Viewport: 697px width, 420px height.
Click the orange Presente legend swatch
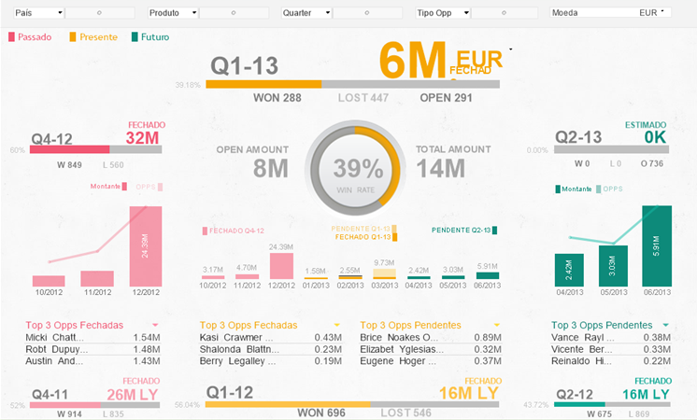tap(73, 37)
